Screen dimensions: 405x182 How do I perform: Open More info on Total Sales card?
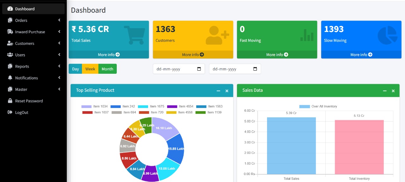109,55
